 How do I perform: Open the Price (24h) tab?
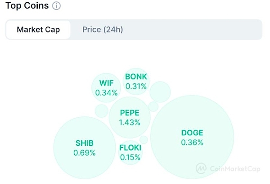coord(103,30)
